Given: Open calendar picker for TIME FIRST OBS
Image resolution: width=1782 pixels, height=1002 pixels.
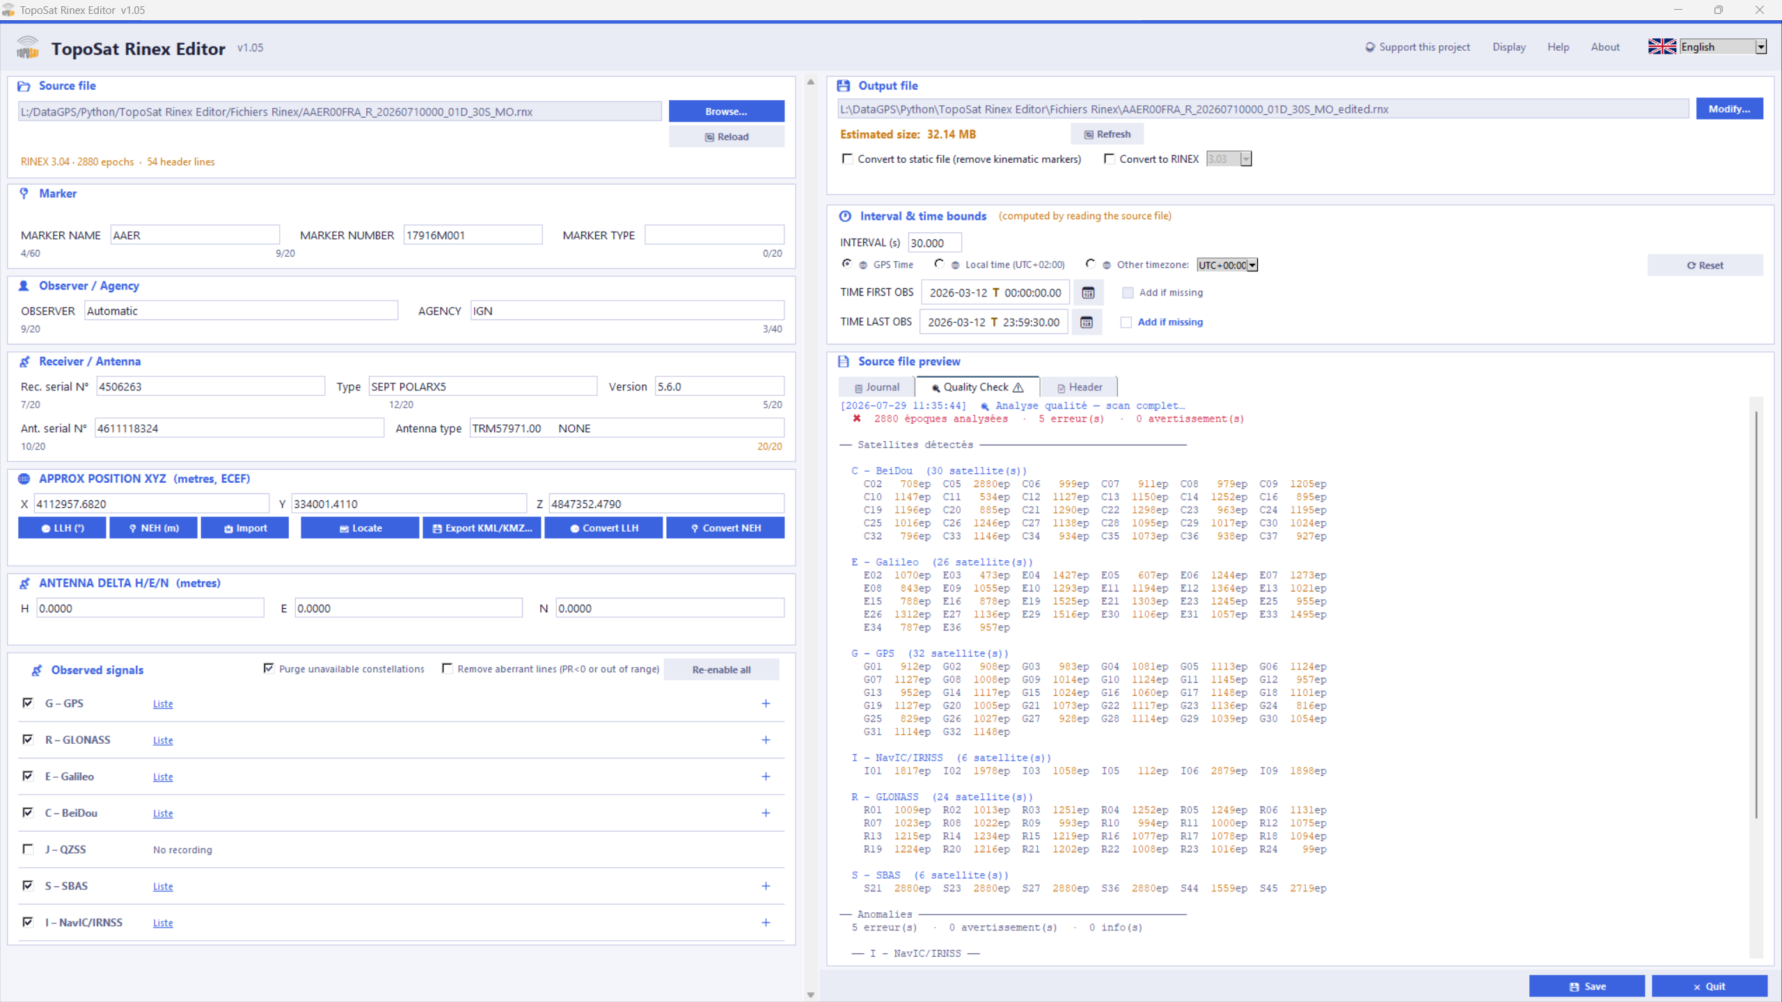Looking at the screenshot, I should click(1088, 293).
